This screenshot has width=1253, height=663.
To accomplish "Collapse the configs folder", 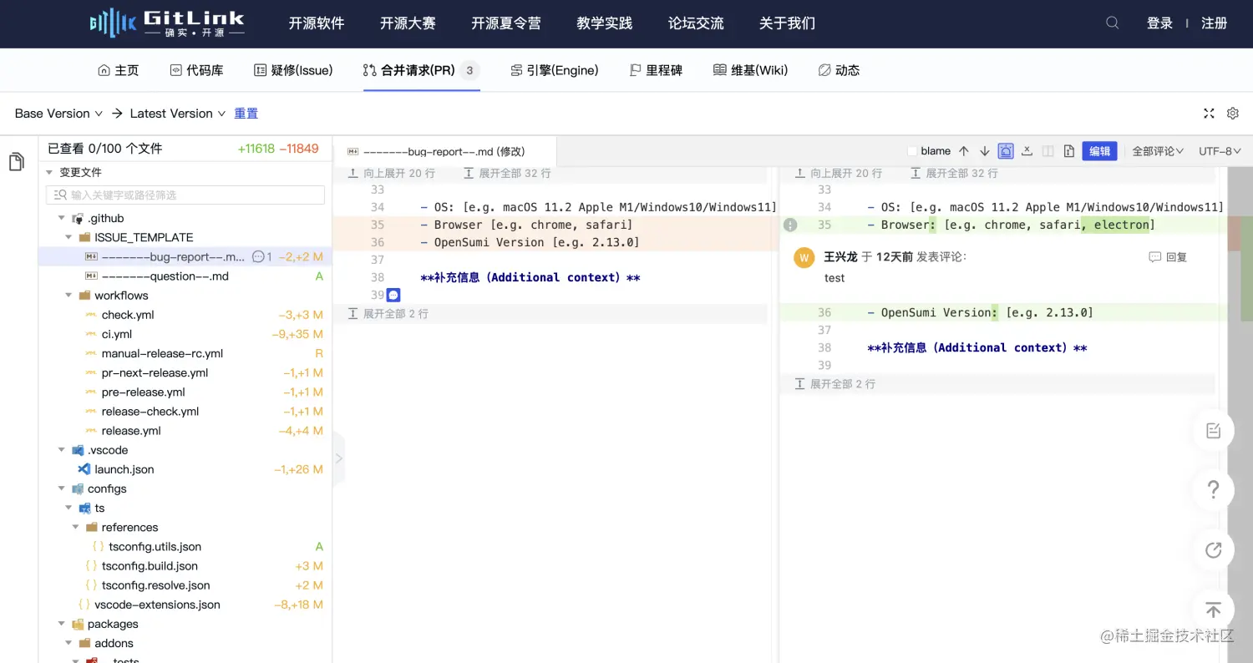I will (61, 488).
